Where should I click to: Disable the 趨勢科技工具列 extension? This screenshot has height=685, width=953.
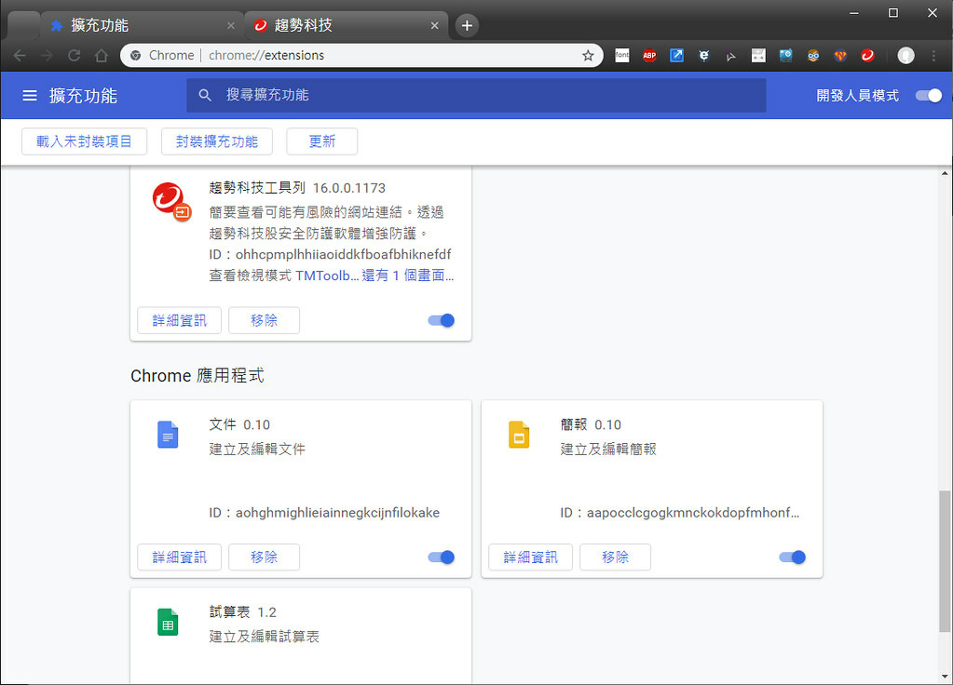pos(442,320)
